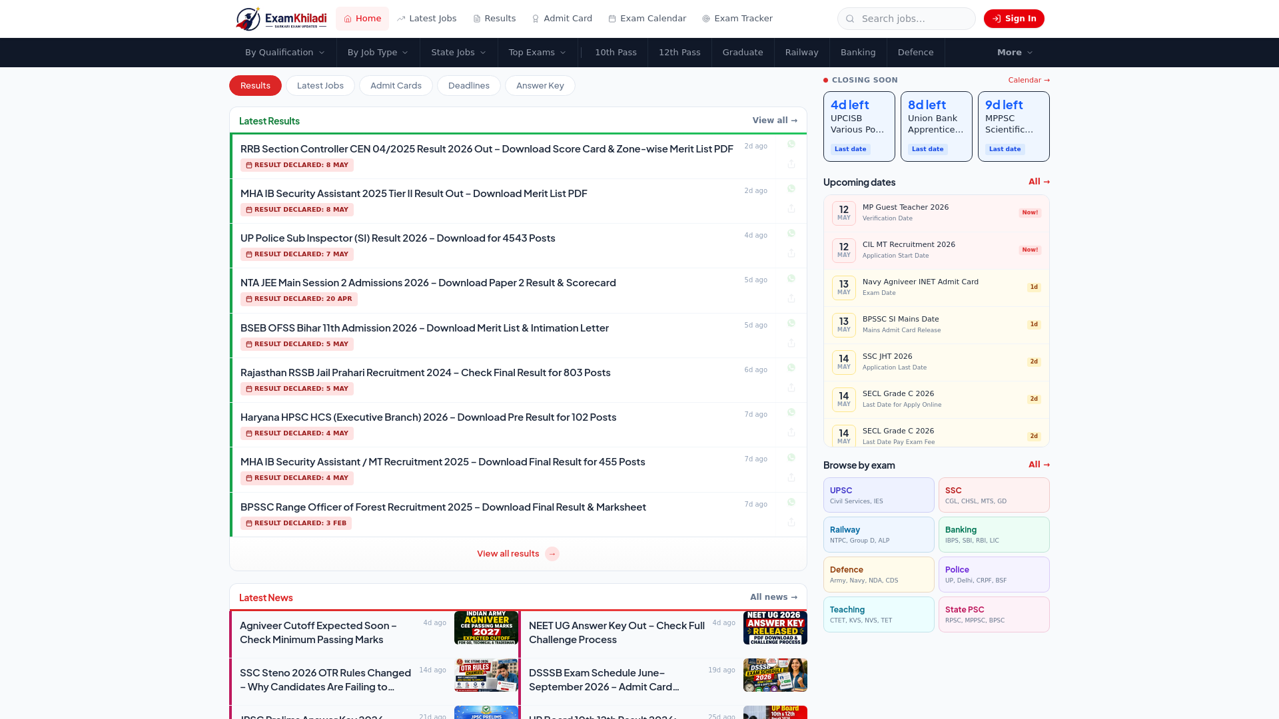This screenshot has height=719, width=1279.
Task: Share MHA IB Tier II result on WhatsApp
Action: 791,189
